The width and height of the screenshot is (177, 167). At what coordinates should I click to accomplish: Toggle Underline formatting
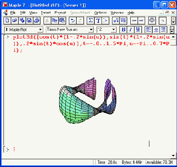[x=138, y=30]
